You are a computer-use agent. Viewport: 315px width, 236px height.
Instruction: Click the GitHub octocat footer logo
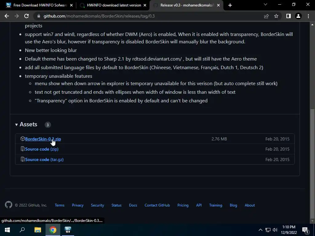click(x=8, y=205)
